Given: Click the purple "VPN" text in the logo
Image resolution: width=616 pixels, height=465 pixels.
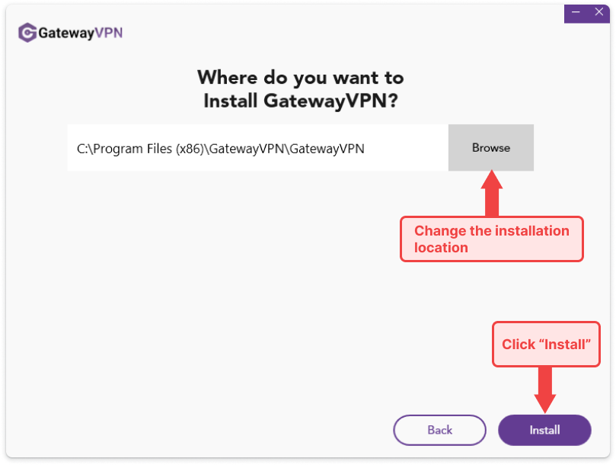Looking at the screenshot, I should [x=106, y=33].
